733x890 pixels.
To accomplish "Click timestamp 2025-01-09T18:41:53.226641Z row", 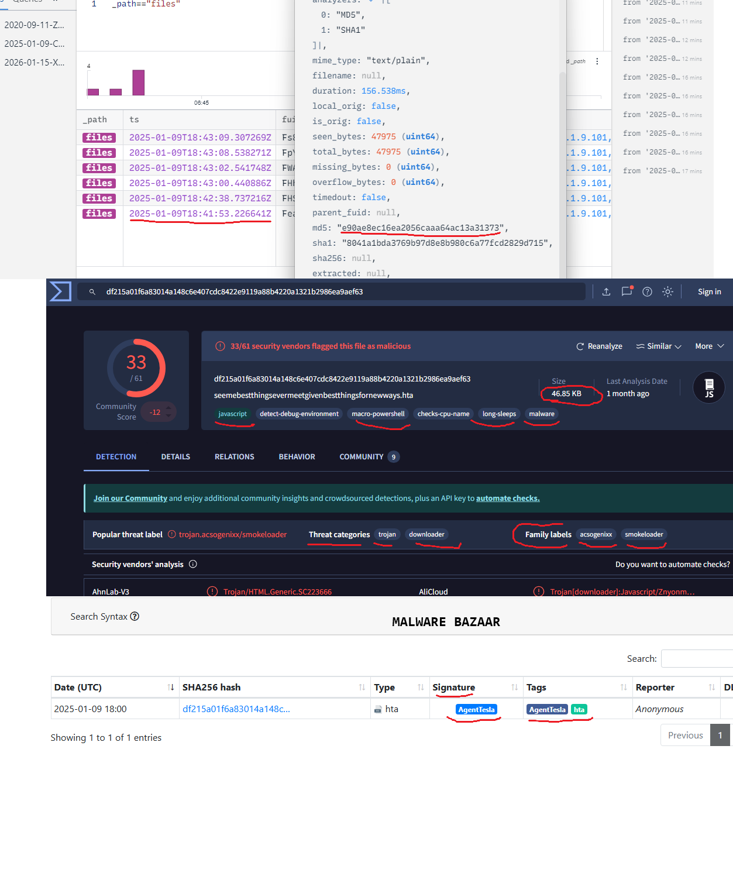I will tap(200, 214).
